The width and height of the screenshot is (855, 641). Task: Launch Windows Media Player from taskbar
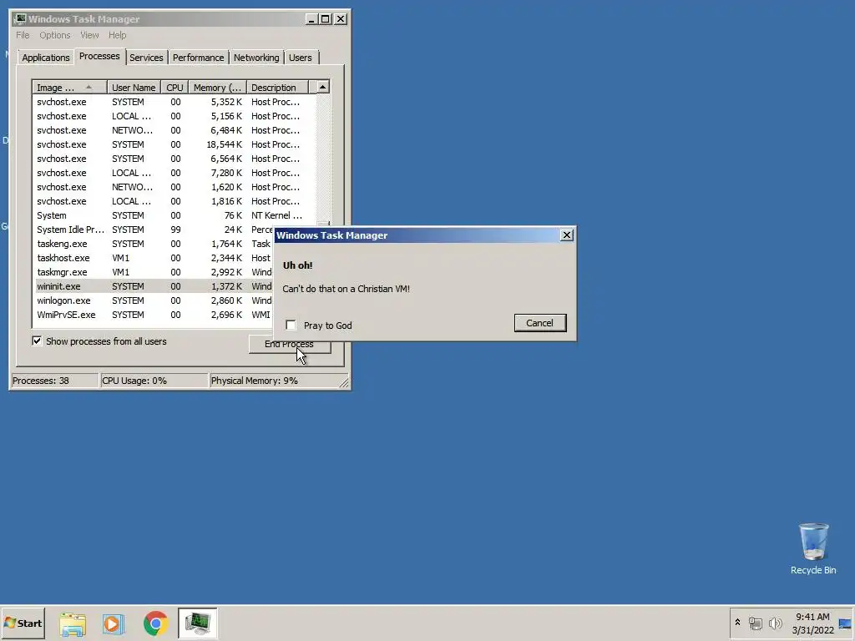(114, 623)
